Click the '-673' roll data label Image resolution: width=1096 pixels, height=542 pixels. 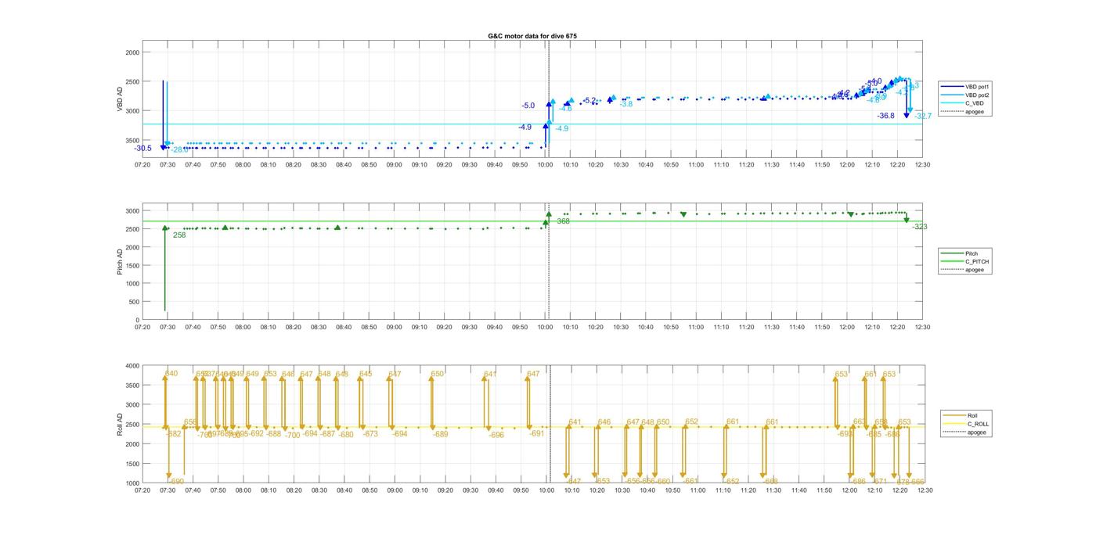coord(370,434)
